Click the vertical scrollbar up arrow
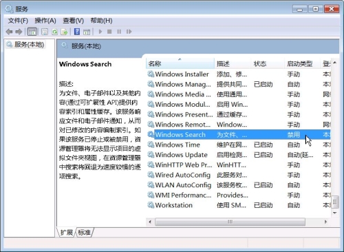 click(335, 63)
